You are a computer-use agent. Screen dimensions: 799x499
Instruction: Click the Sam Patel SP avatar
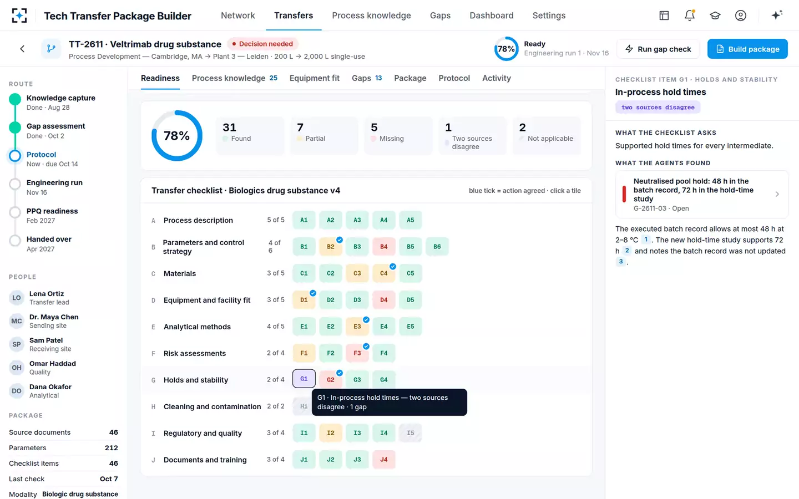click(17, 344)
